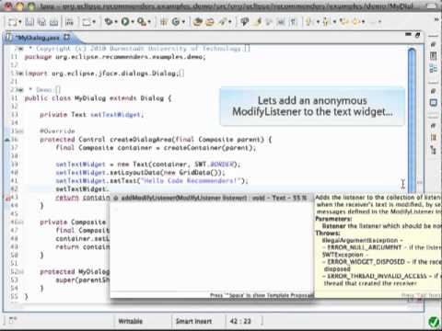Click the third icon in the right sidebar
442x331 pixels.
click(x=433, y=69)
